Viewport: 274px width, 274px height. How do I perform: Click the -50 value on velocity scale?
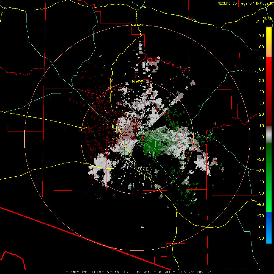pos(260,193)
